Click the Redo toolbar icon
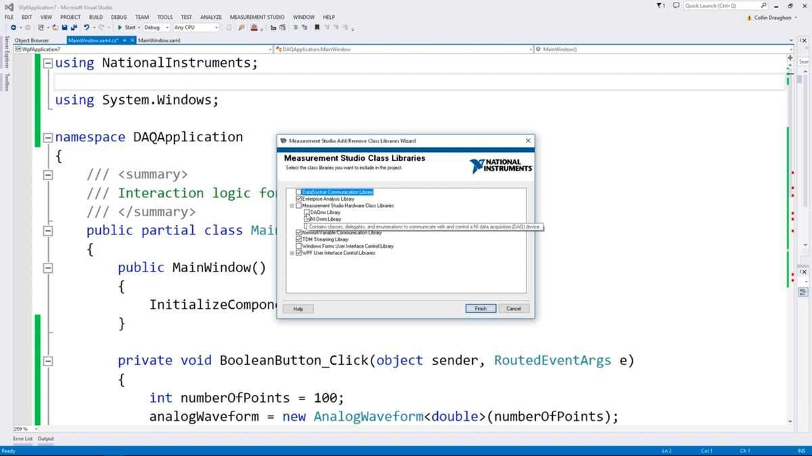Image resolution: width=812 pixels, height=456 pixels. (101, 27)
